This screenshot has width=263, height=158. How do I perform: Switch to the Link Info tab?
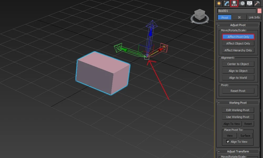(254, 17)
